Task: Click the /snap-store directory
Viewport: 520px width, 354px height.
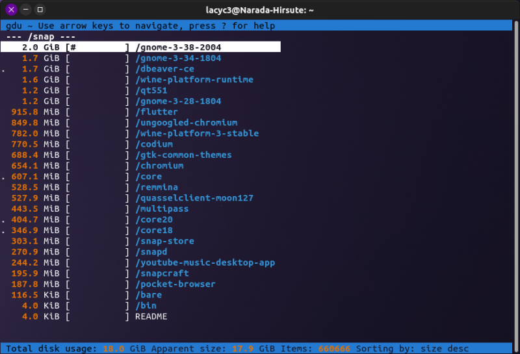Action: tap(164, 241)
